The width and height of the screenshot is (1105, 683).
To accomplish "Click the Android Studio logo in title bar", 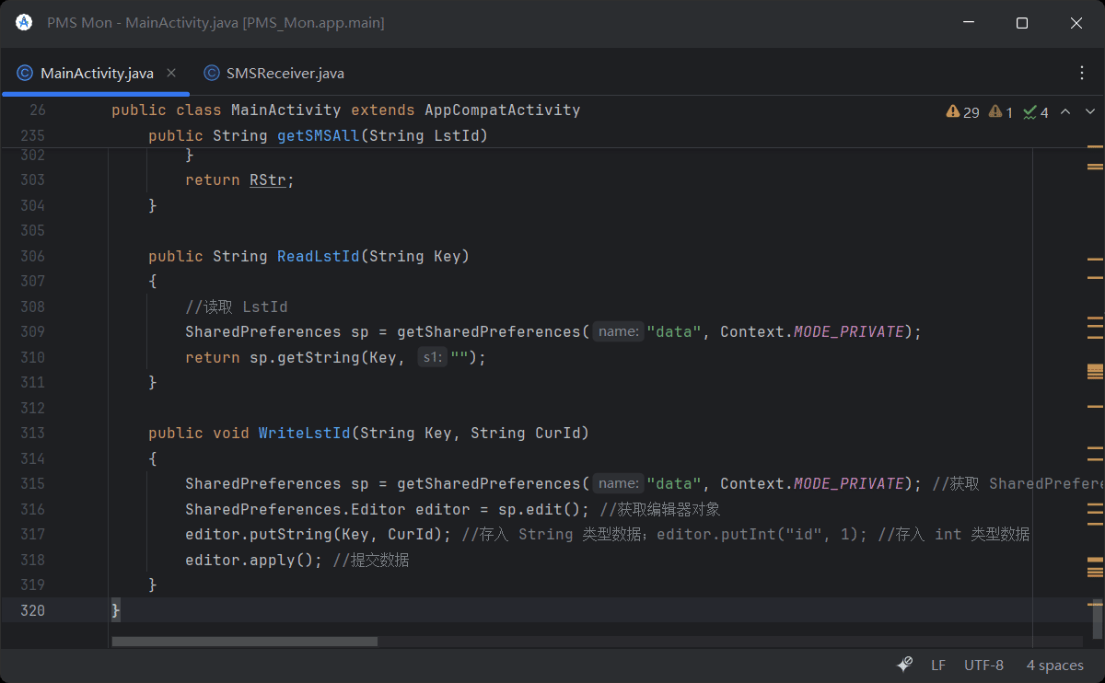I will coord(23,22).
